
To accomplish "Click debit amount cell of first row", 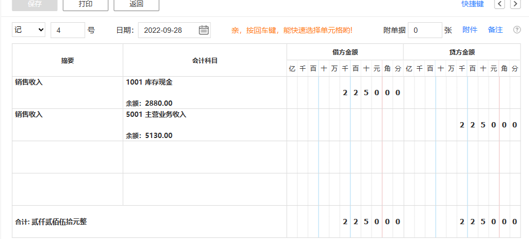I will tap(345, 93).
